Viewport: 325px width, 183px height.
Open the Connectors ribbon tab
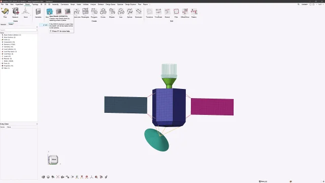coord(64,5)
